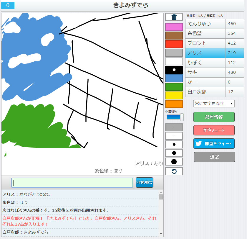Select player row かー

click(x=215, y=82)
